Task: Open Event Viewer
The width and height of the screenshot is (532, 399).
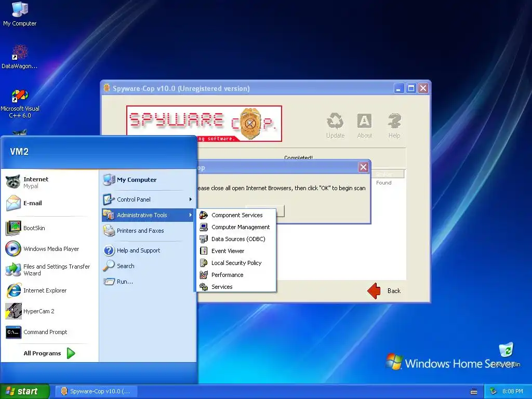Action: (236, 251)
